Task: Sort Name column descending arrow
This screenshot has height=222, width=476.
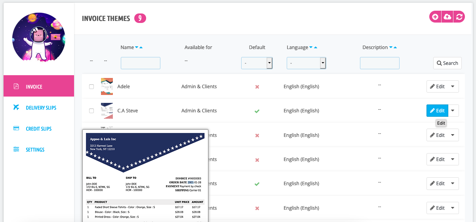Action: click(x=137, y=47)
